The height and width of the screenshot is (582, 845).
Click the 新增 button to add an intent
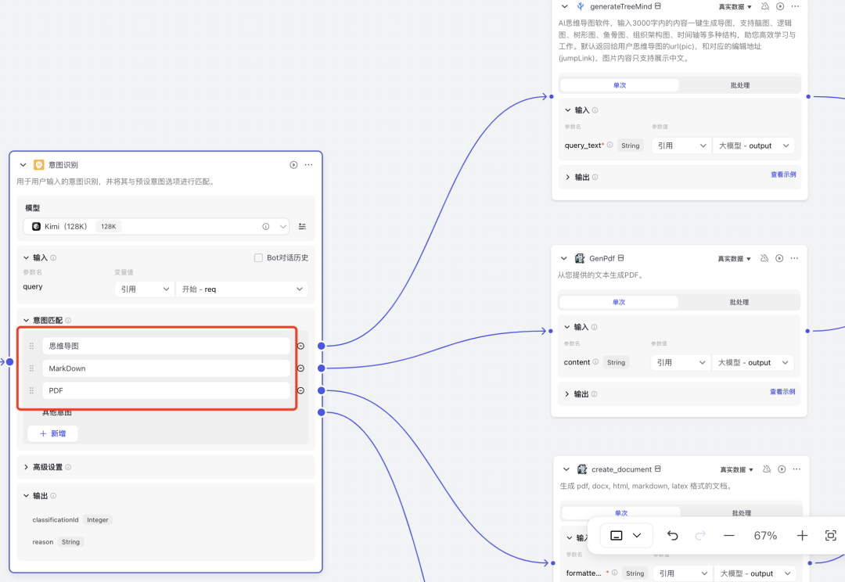(x=52, y=433)
